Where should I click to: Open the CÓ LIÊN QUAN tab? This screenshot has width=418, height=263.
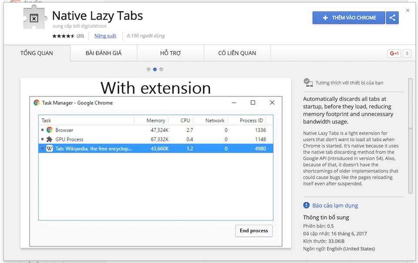tap(237, 53)
